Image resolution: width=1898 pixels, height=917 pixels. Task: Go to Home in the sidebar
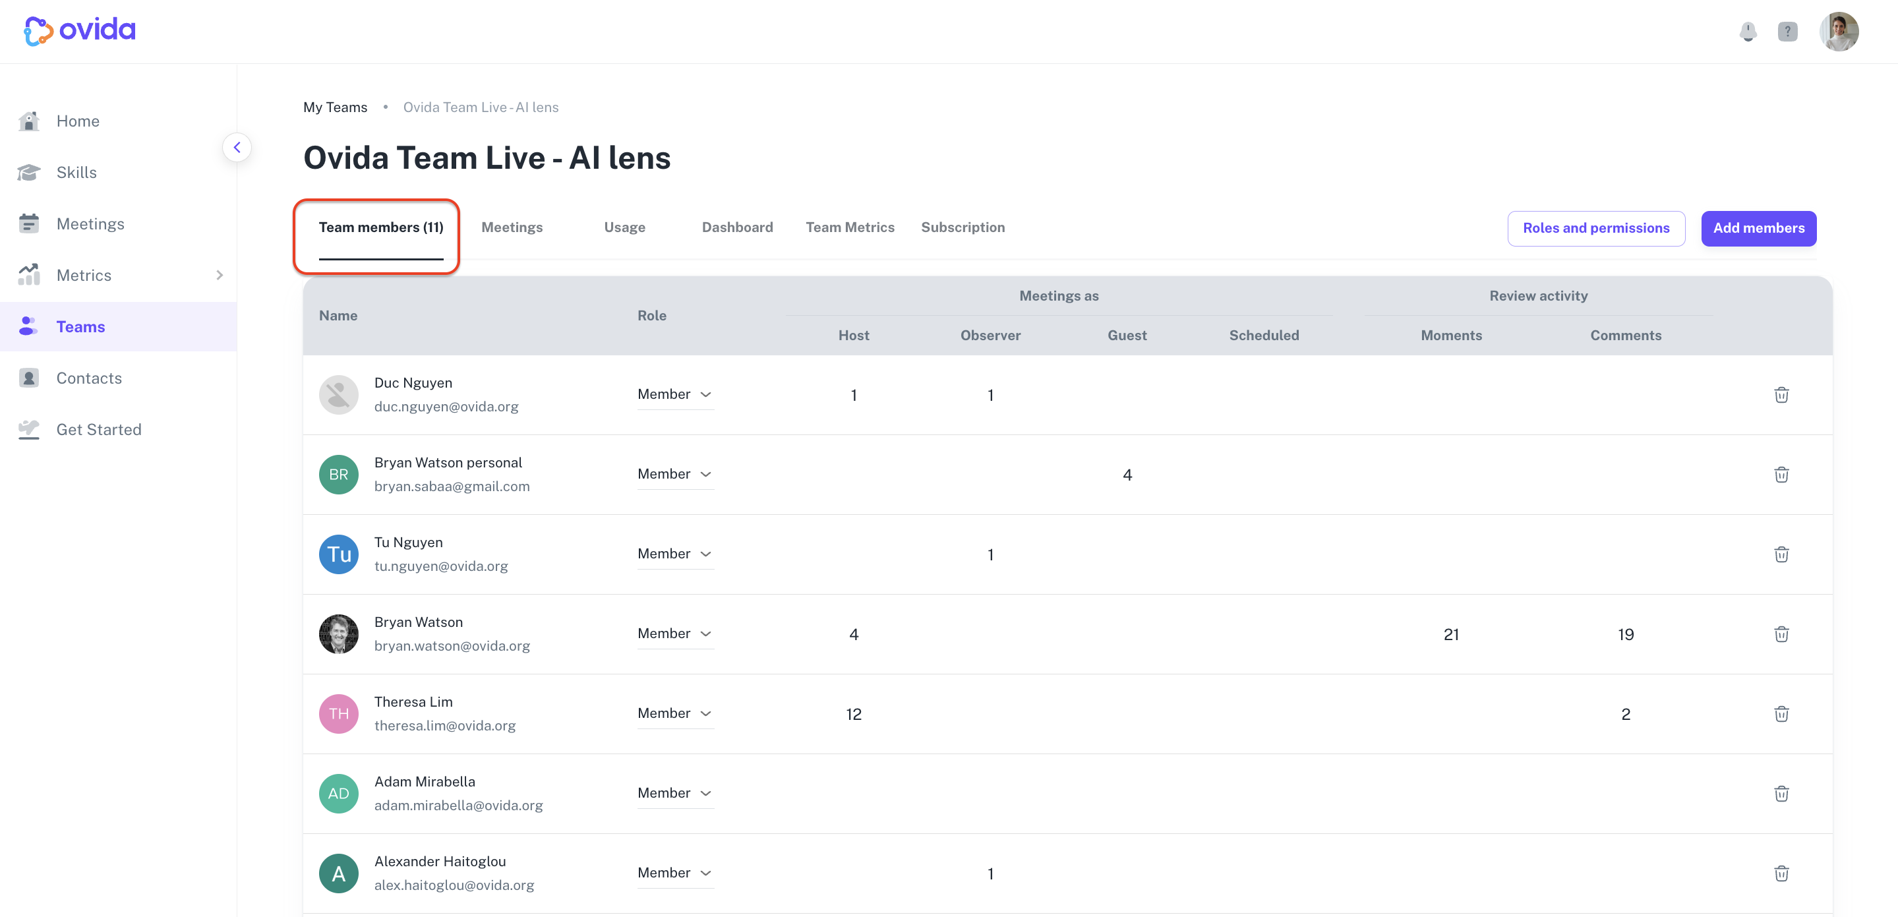point(78,121)
